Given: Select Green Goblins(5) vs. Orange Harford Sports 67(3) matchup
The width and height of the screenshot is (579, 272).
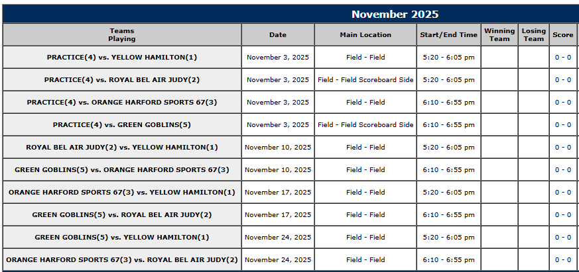Looking at the screenshot, I should coord(122,170).
